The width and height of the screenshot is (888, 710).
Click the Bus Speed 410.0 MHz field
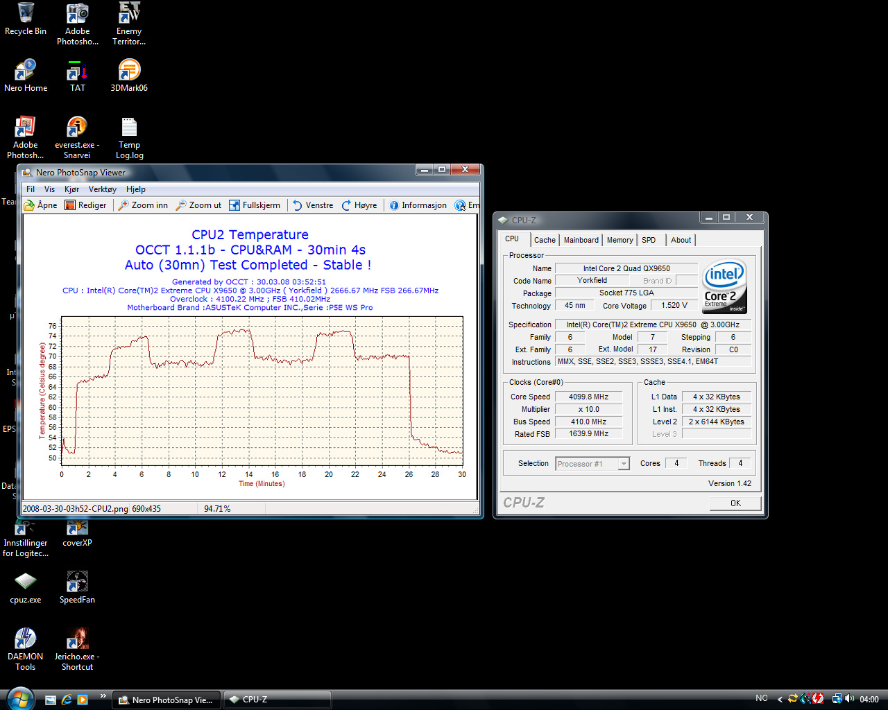588,422
